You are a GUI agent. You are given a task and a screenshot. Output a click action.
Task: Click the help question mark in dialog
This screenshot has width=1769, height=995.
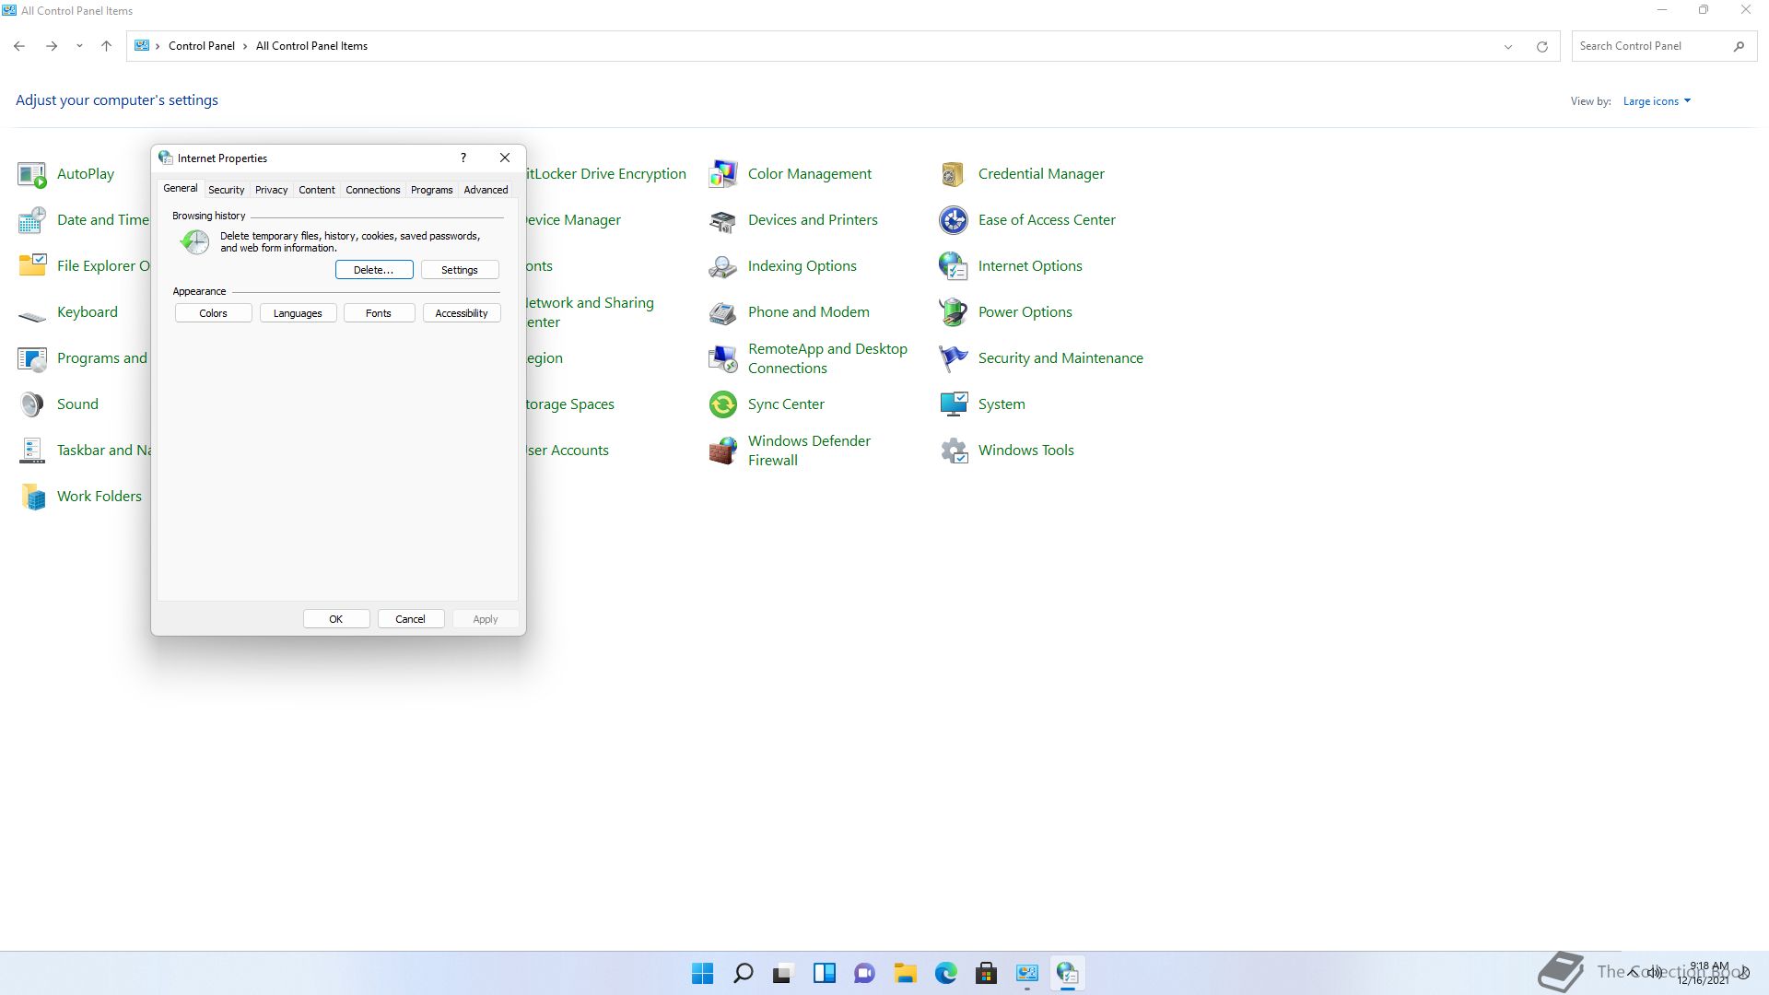pyautogui.click(x=463, y=158)
